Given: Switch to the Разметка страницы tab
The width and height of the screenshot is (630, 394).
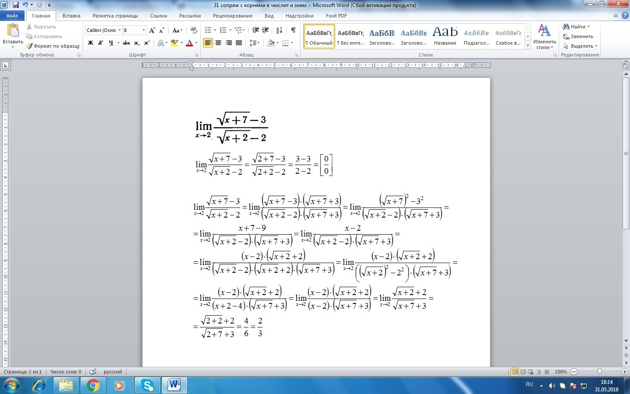Looking at the screenshot, I should pos(115,16).
